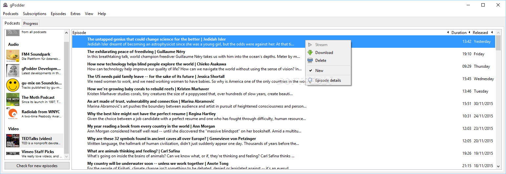Sort episodes by the Released column header
The height and width of the screenshot is (174, 506).
[x=480, y=33]
